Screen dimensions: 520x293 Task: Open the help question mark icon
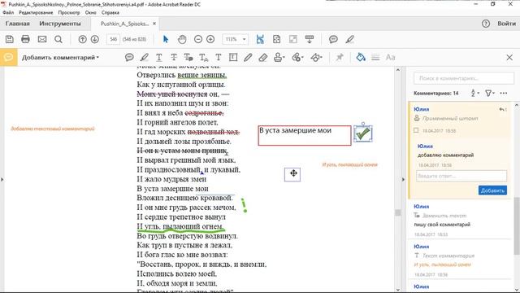pos(486,24)
